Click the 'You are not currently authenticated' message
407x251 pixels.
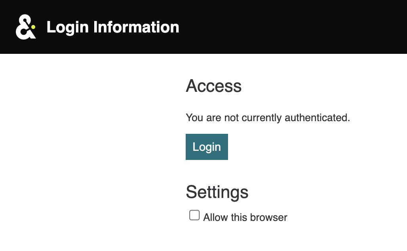point(268,118)
